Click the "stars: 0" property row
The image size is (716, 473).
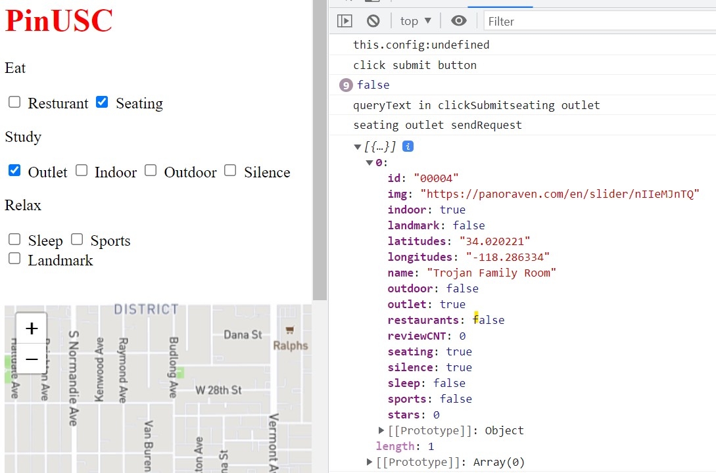414,415
